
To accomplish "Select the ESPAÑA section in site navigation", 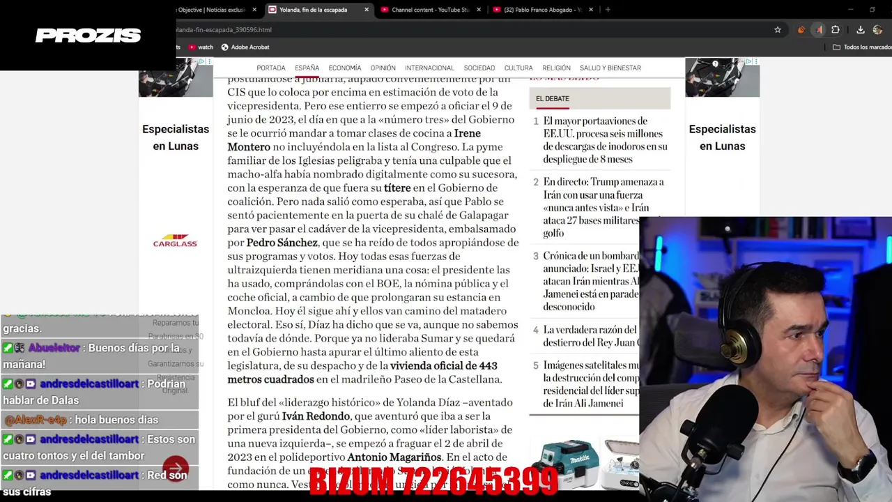I will point(307,68).
